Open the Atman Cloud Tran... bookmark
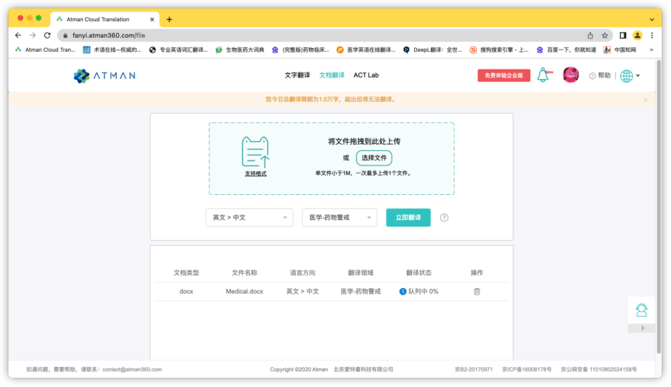671x387 pixels. point(45,50)
